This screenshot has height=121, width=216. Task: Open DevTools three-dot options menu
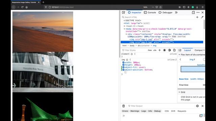(x=198, y=12)
